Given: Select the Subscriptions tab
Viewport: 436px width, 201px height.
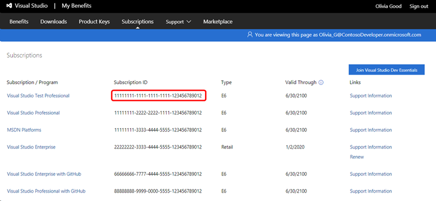Looking at the screenshot, I should click(x=138, y=22).
